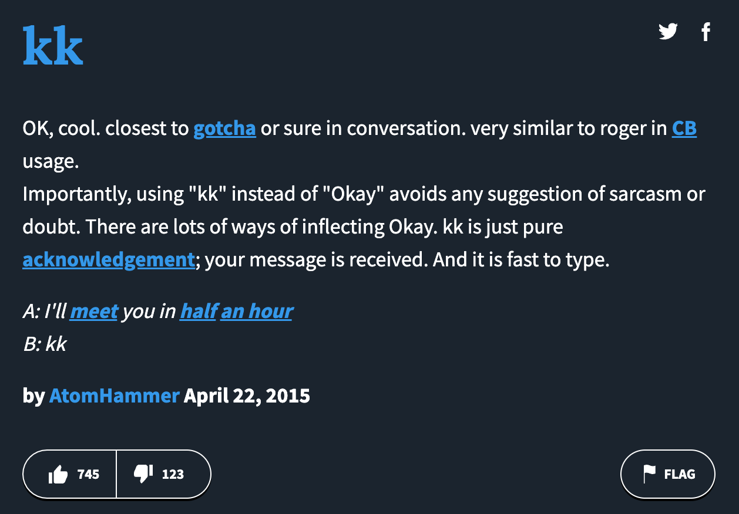View author AtomHammer's profile
Viewport: 739px width, 514px height.
[x=114, y=395]
